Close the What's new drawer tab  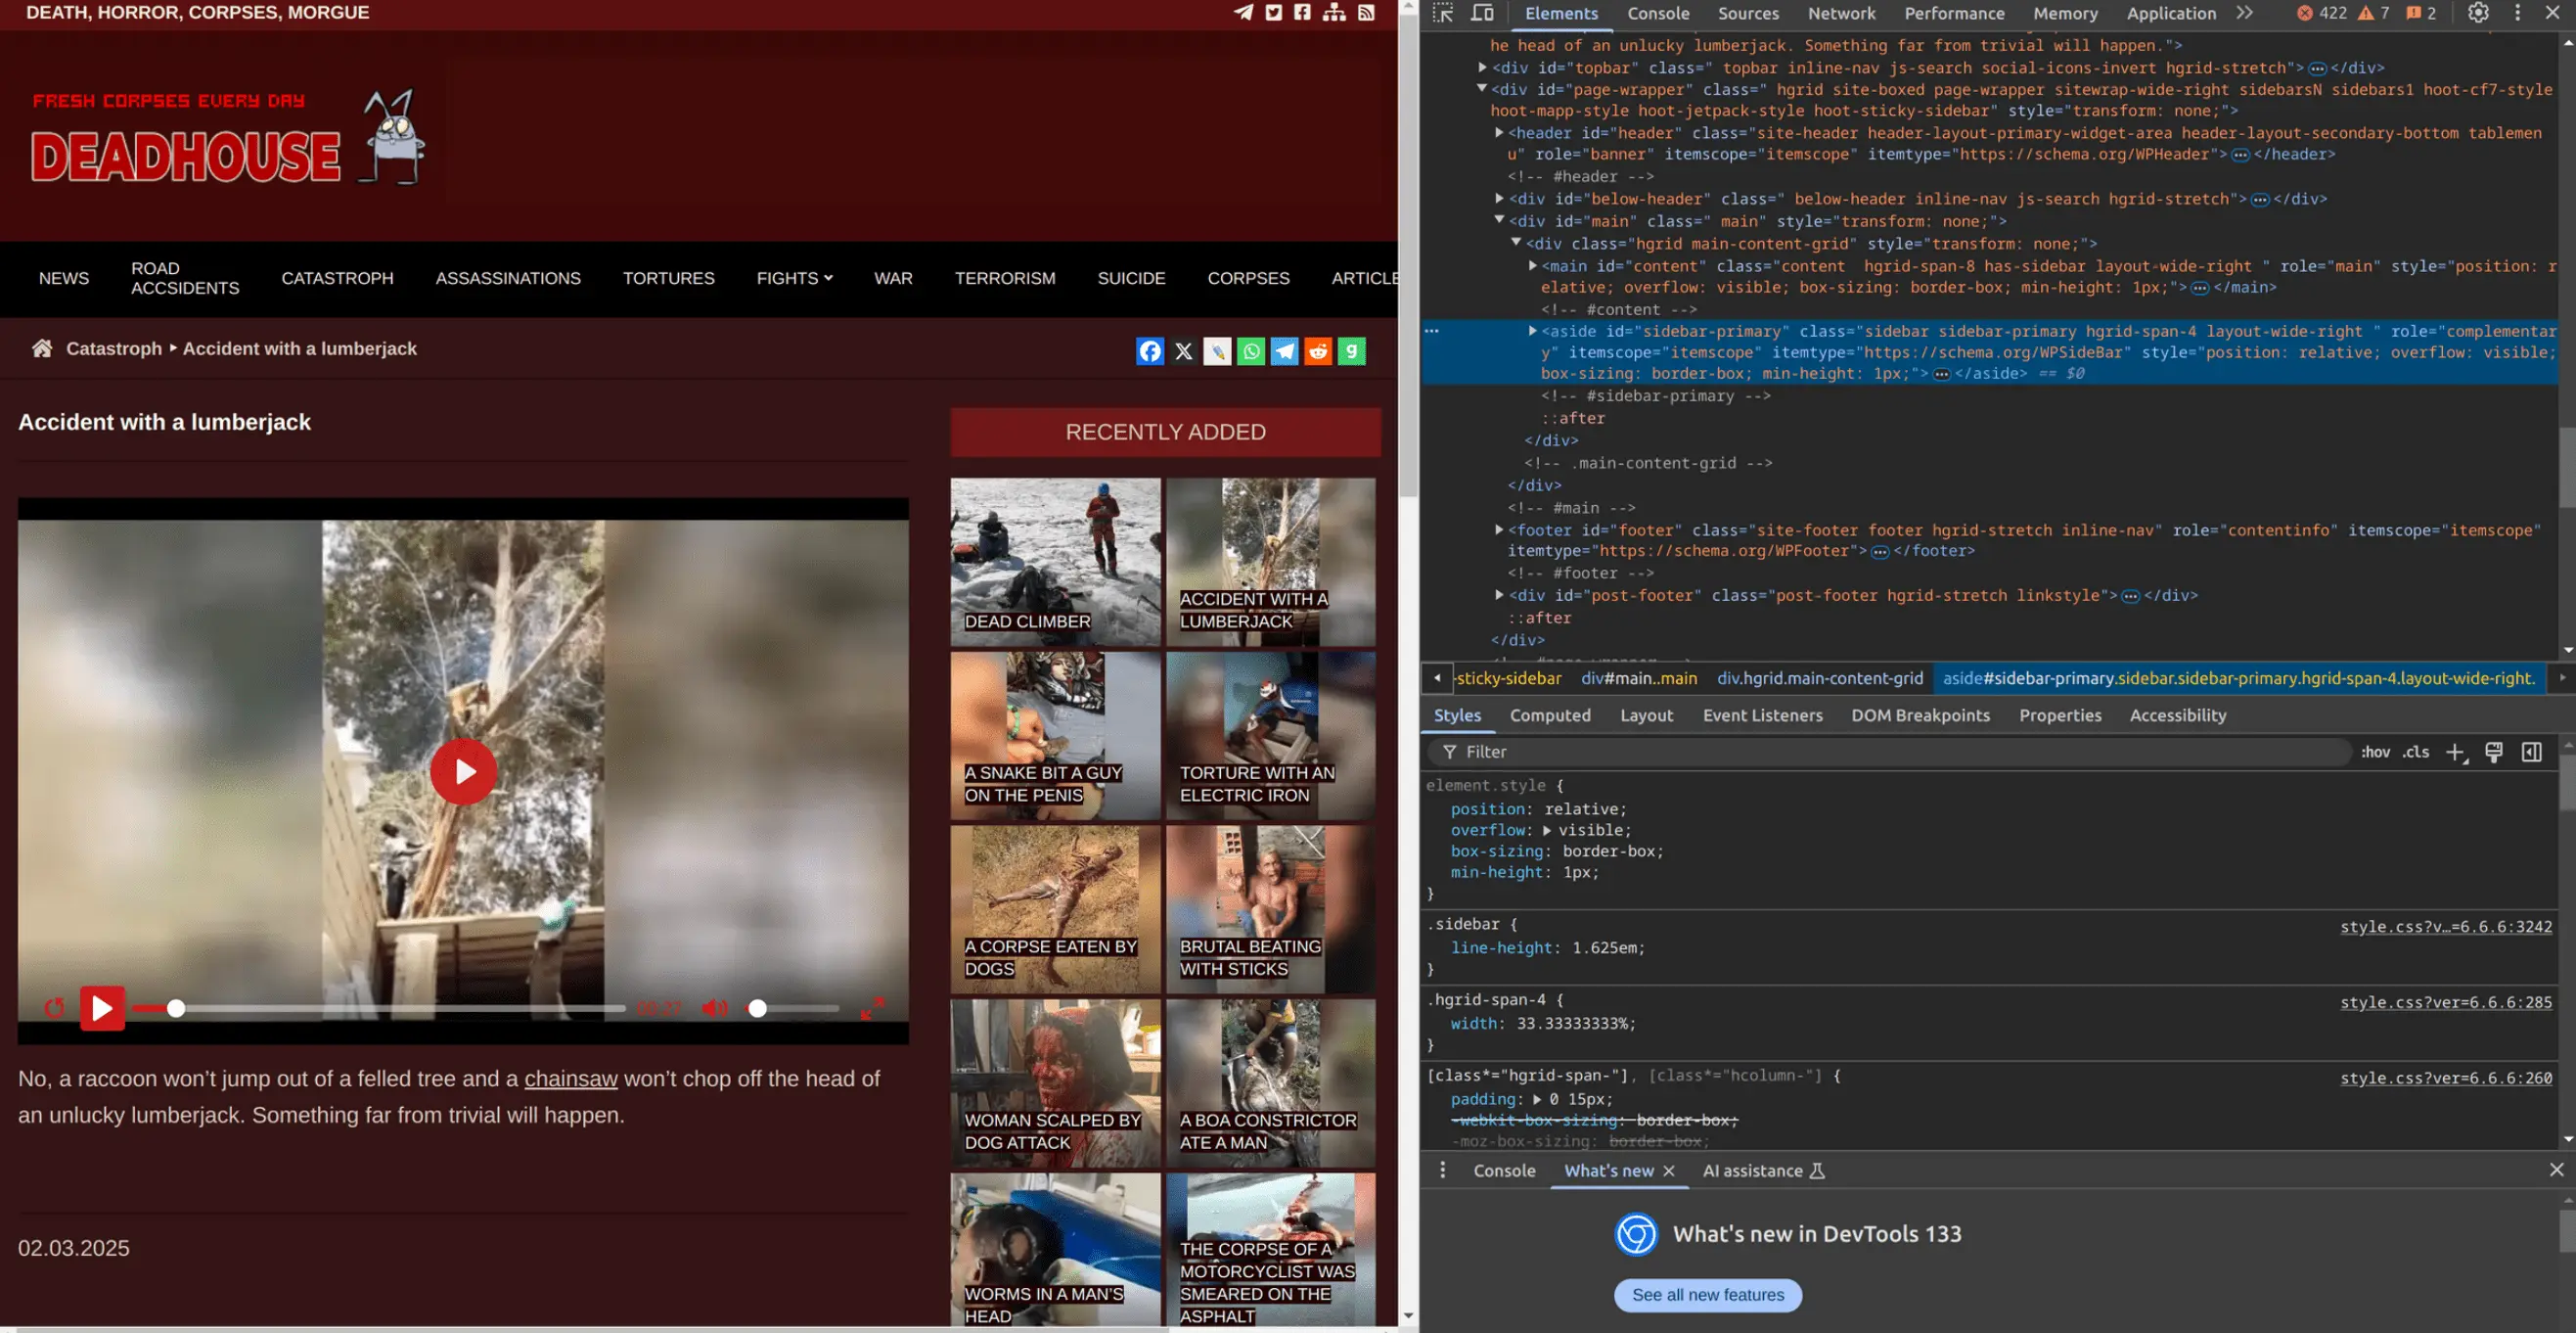1669,1171
